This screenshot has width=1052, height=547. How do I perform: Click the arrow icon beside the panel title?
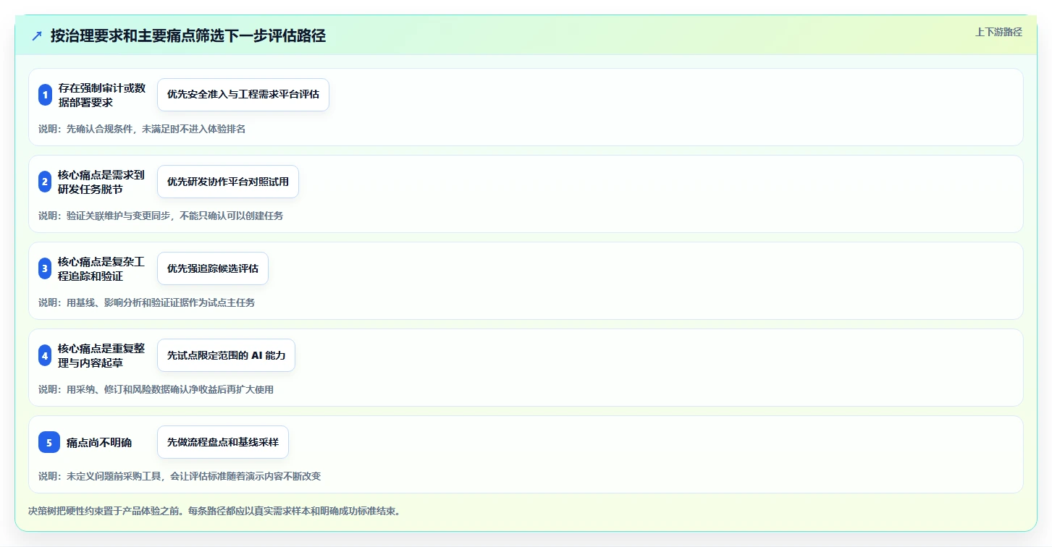pos(37,36)
